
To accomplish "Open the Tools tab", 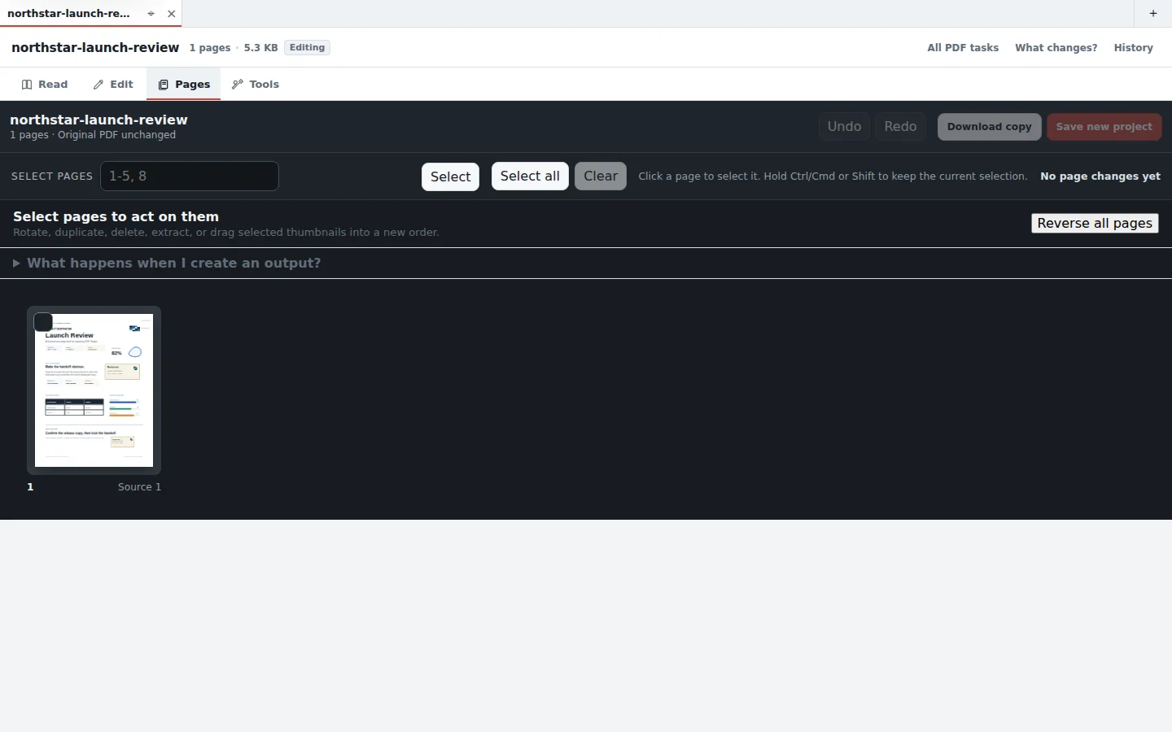I will click(x=256, y=85).
